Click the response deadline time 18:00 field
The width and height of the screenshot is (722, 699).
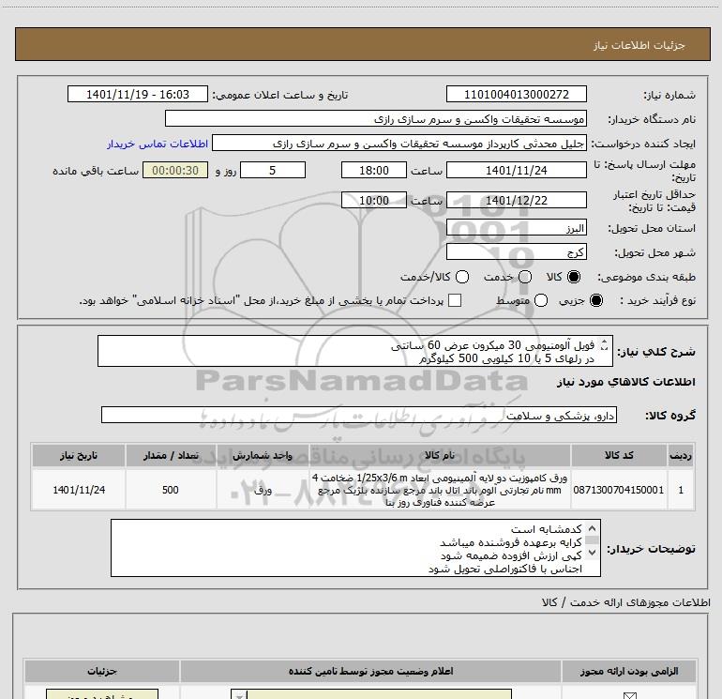374,170
